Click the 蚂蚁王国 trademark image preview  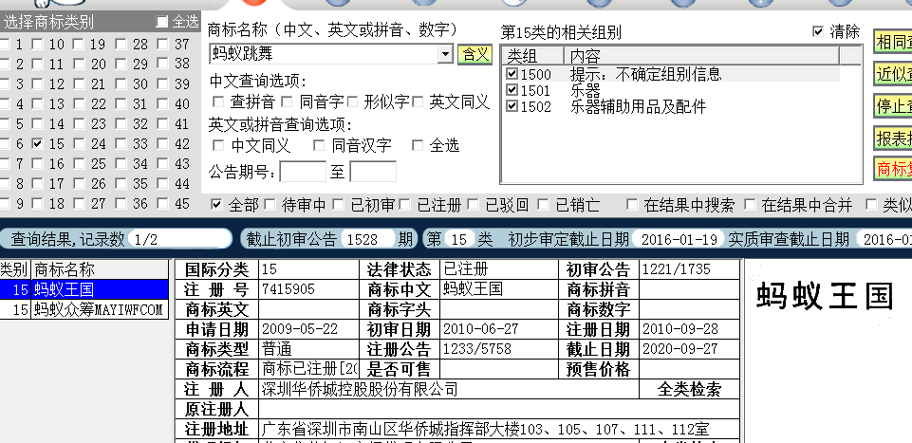(825, 296)
